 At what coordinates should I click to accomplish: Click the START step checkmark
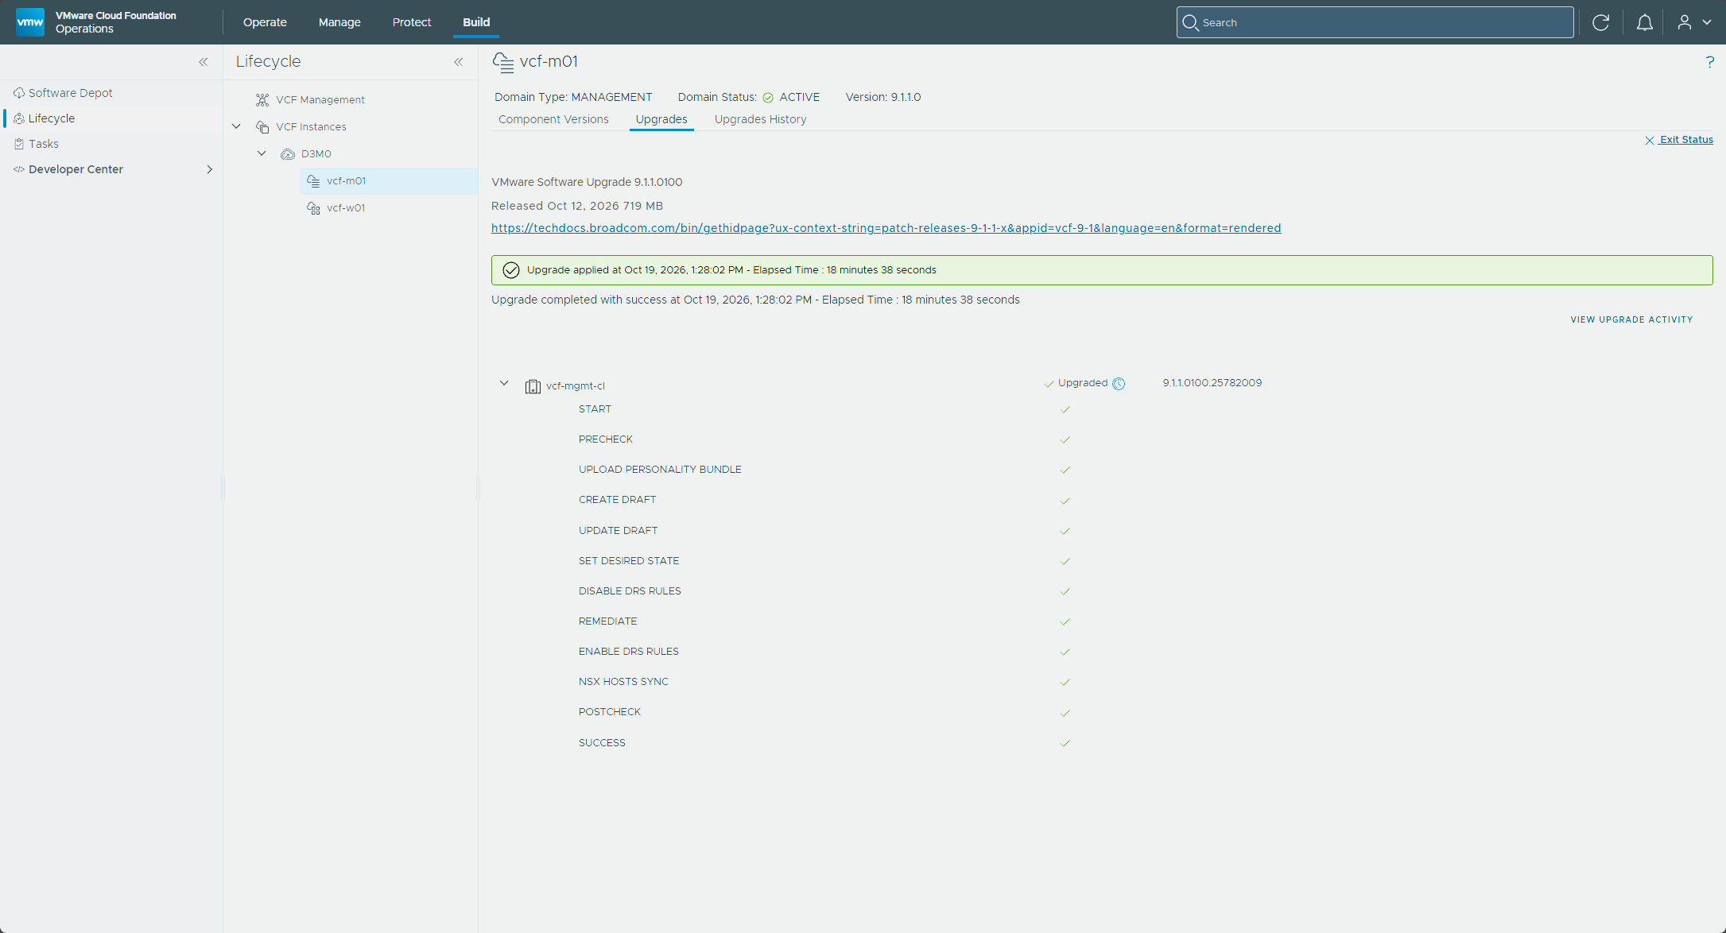click(x=1065, y=410)
